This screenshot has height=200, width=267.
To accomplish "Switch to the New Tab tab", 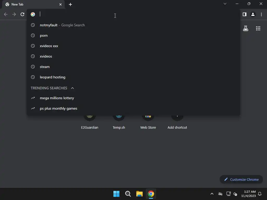I will point(33,4).
